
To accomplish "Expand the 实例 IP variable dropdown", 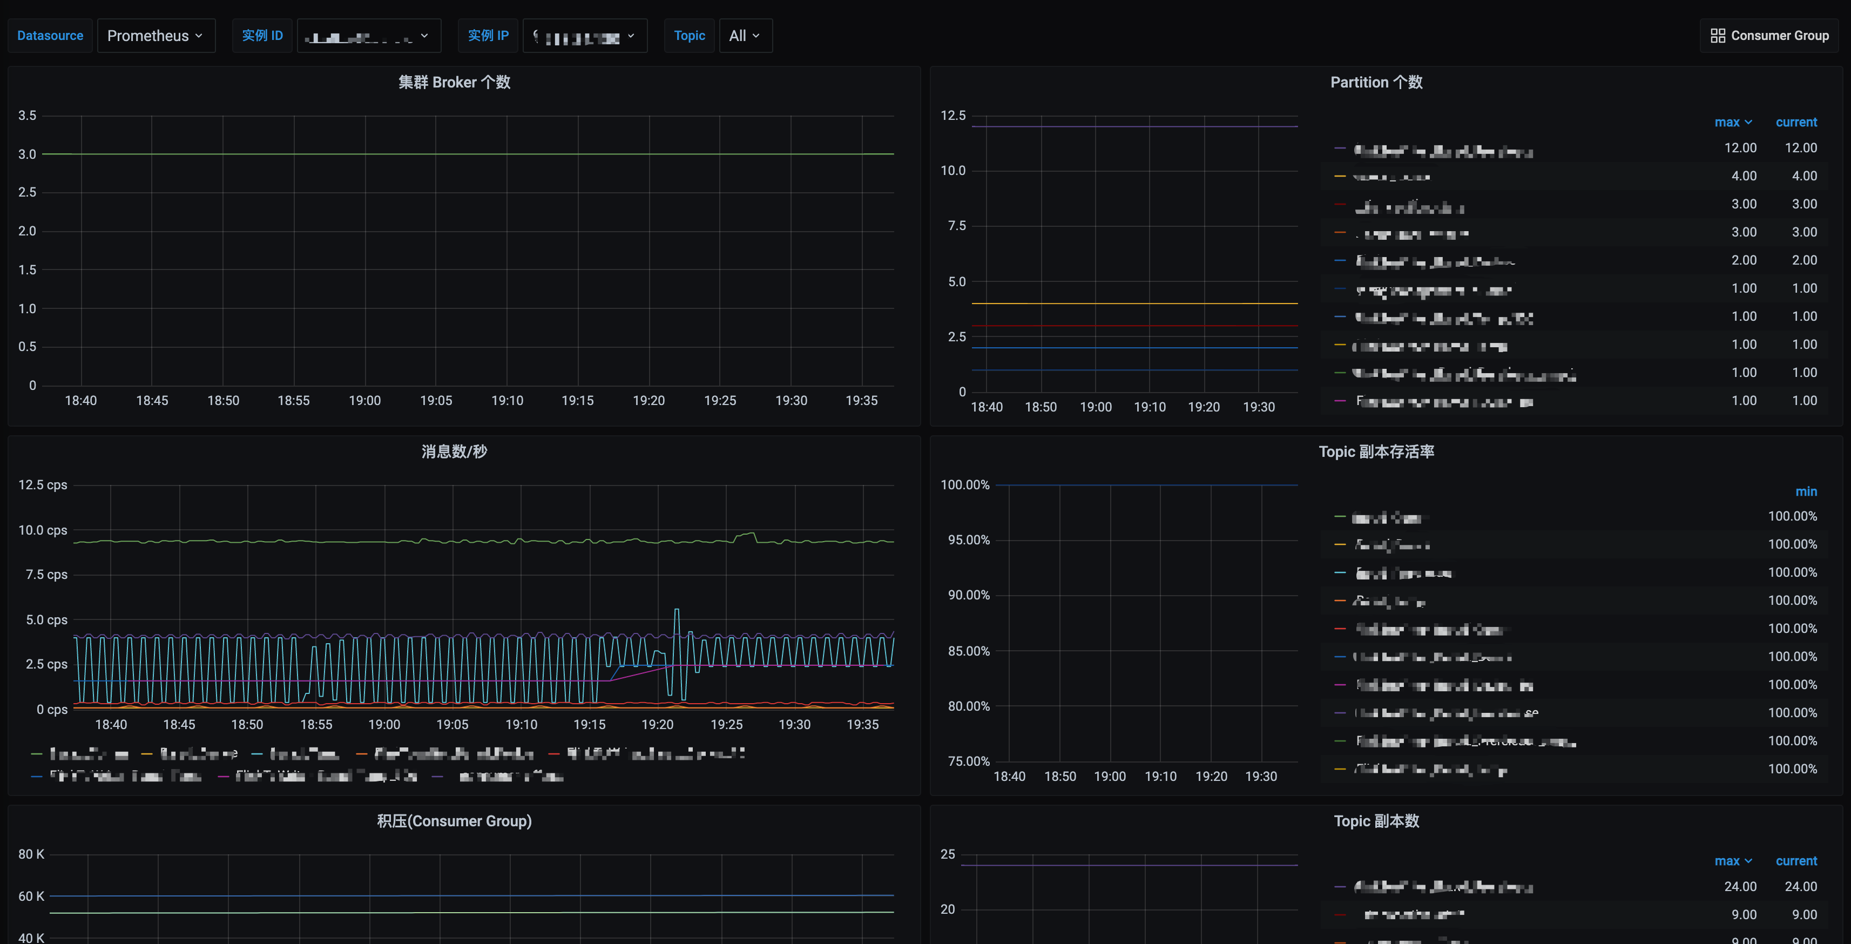I will [584, 36].
